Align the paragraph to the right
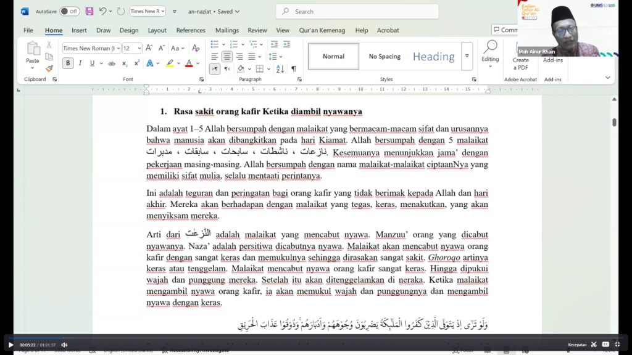 click(239, 57)
